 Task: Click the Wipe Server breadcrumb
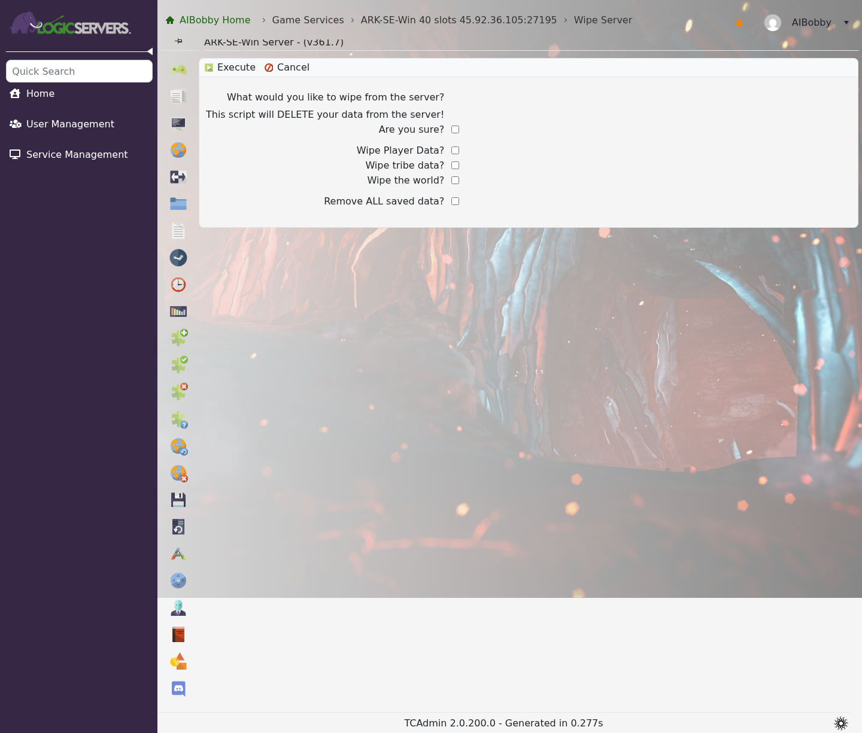point(603,20)
